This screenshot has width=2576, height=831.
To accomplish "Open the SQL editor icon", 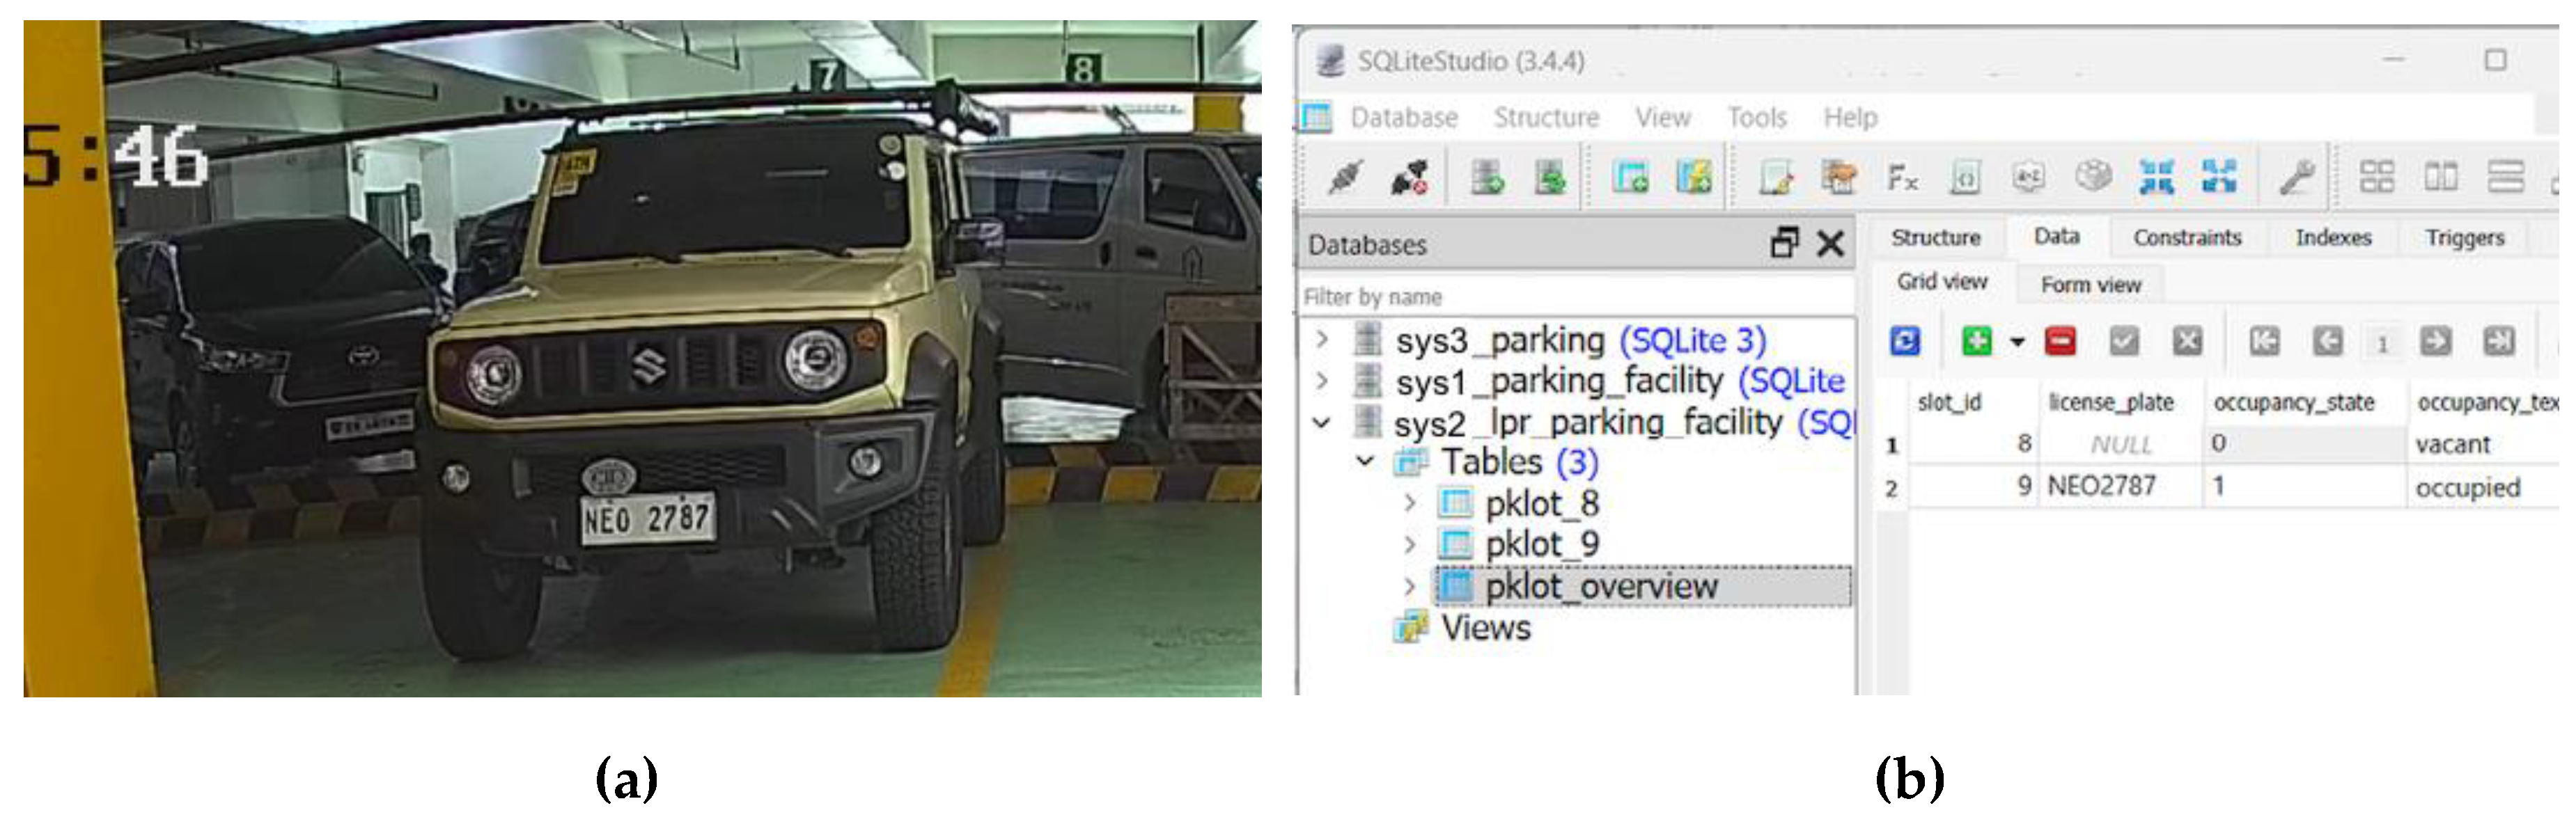I will point(1777,177).
